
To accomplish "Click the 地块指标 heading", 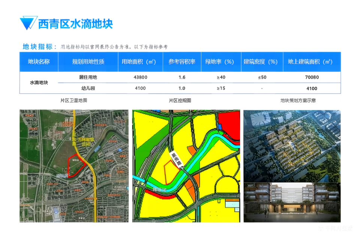I will 40,47.
